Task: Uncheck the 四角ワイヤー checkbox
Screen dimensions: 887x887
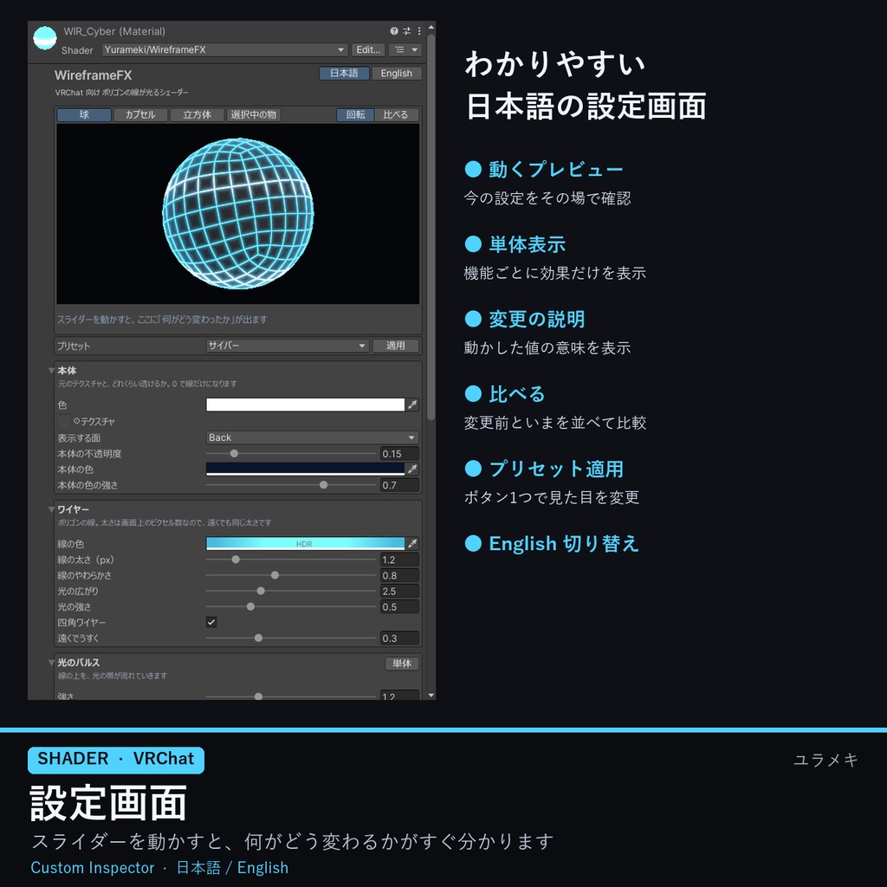Action: pos(211,622)
